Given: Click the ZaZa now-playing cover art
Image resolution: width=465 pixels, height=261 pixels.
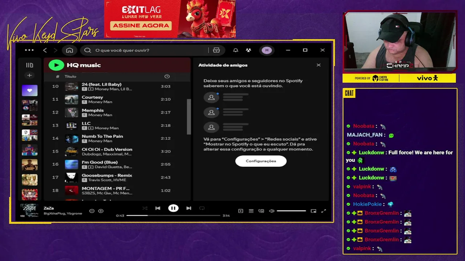Looking at the screenshot, I should pos(29,211).
